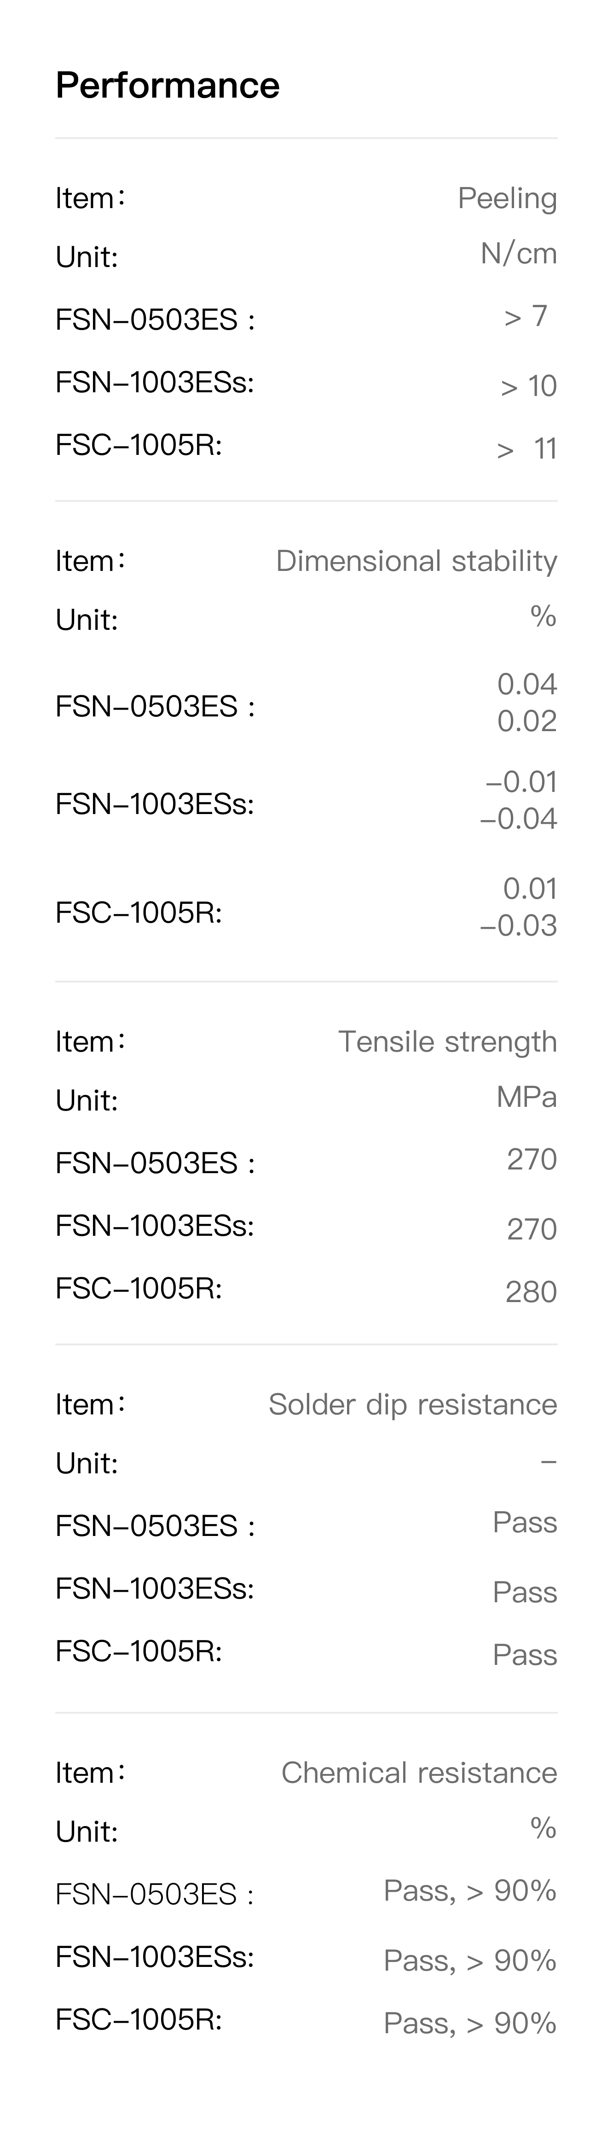
Task: Click the MPa unit value
Action: click(526, 1097)
